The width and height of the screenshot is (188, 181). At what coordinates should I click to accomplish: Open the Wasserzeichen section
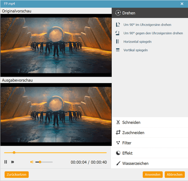click(150, 163)
